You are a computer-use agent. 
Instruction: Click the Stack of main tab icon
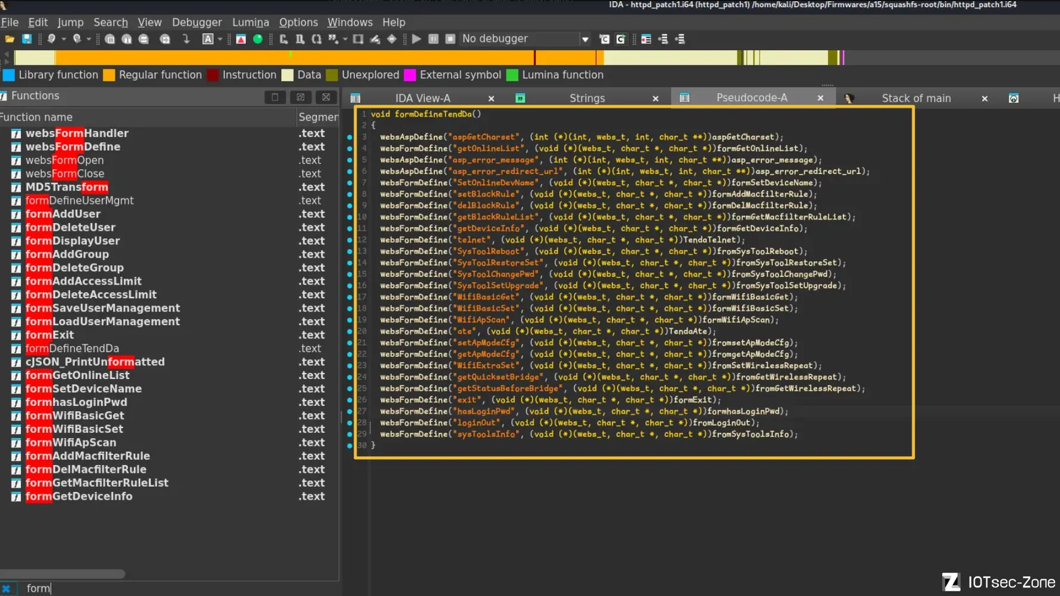coord(849,98)
